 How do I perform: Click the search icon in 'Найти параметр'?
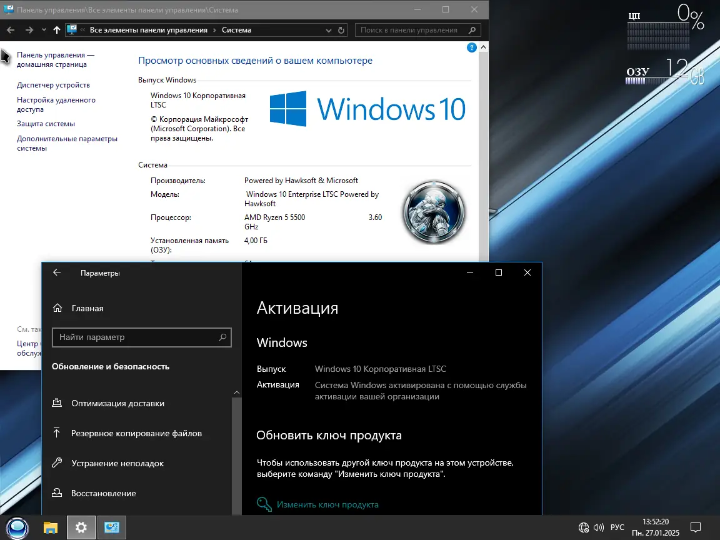[x=222, y=337]
